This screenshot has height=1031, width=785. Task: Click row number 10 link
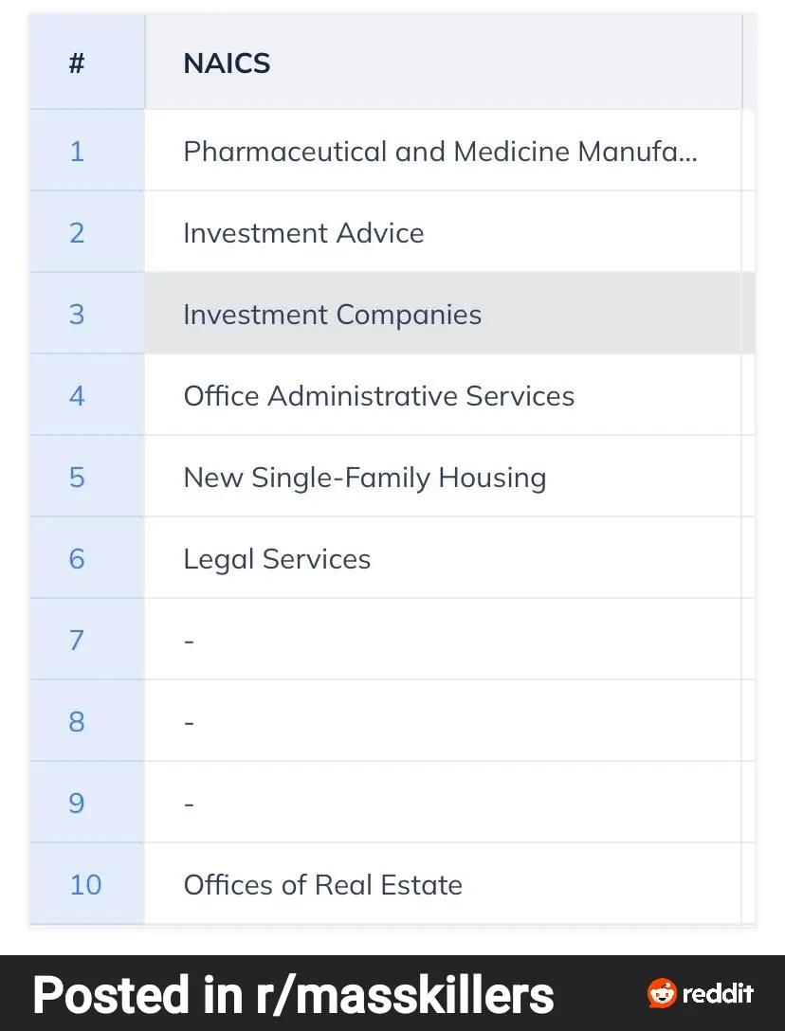pyautogui.click(x=85, y=885)
